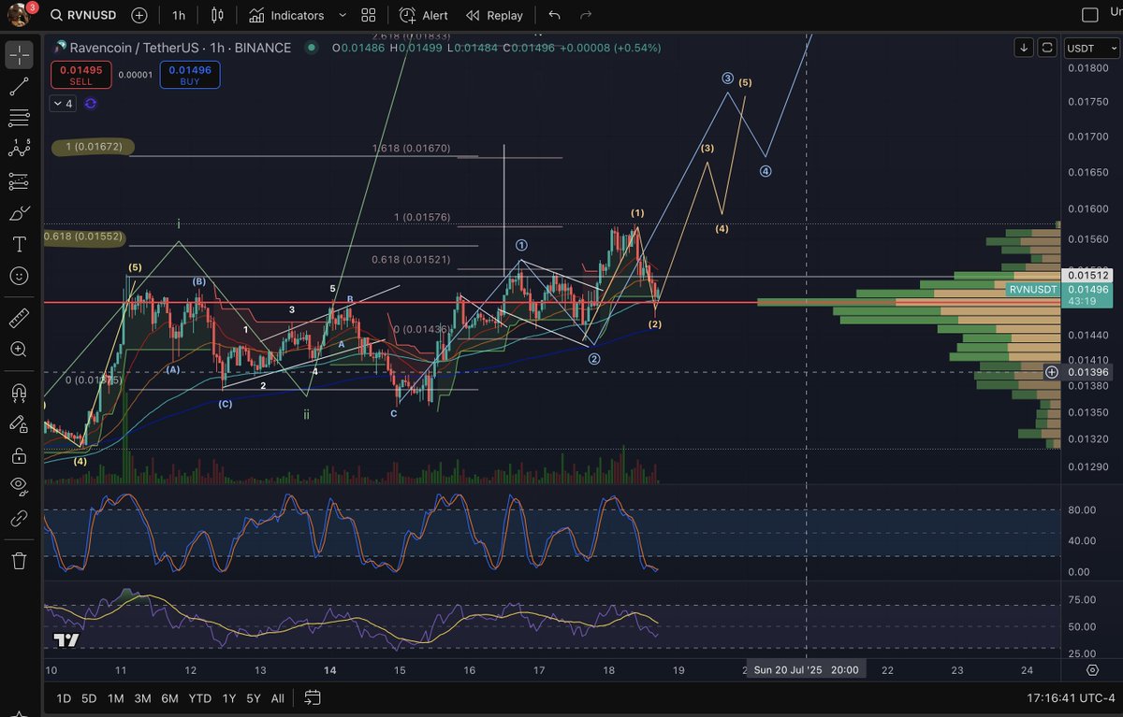Select the trend line tool
1123x717 pixels.
[x=19, y=87]
